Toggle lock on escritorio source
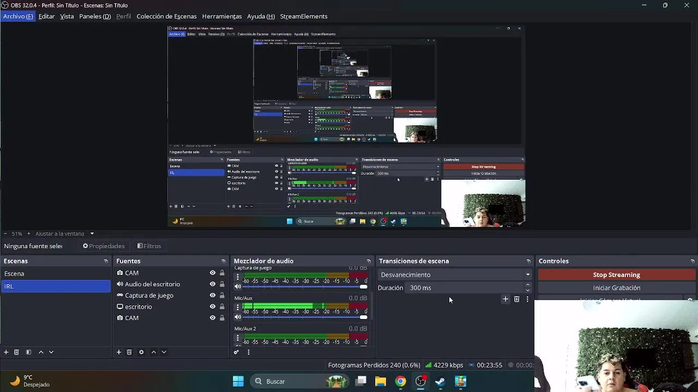The height and width of the screenshot is (392, 698). coord(222,307)
